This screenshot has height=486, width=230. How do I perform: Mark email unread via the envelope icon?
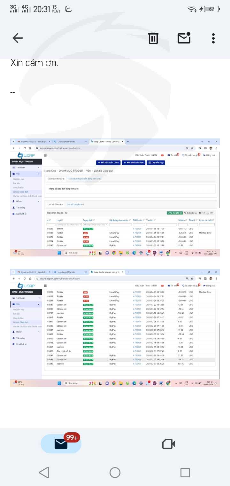tap(184, 38)
